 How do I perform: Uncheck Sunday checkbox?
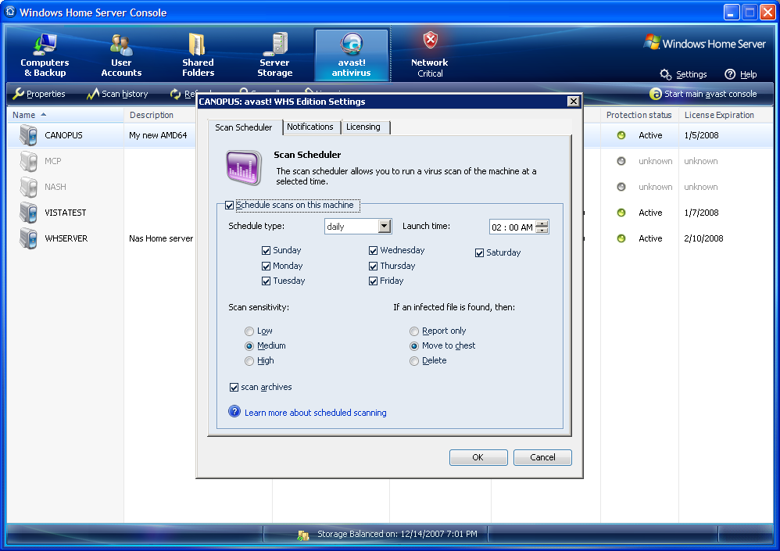267,251
